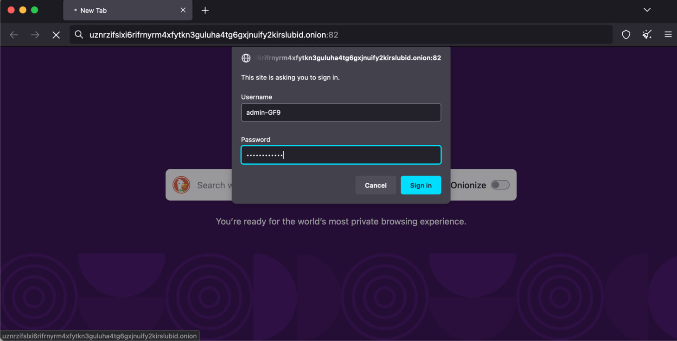Click the macOS green fullscreen button

(x=34, y=10)
